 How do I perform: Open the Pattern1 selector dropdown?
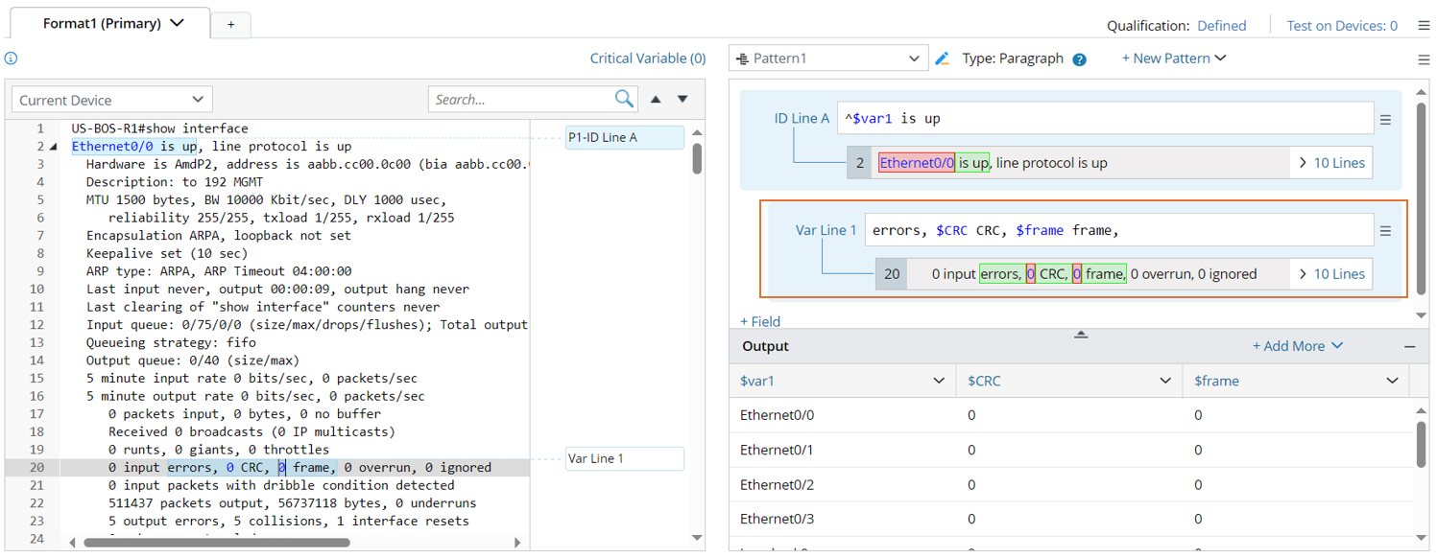click(x=827, y=58)
